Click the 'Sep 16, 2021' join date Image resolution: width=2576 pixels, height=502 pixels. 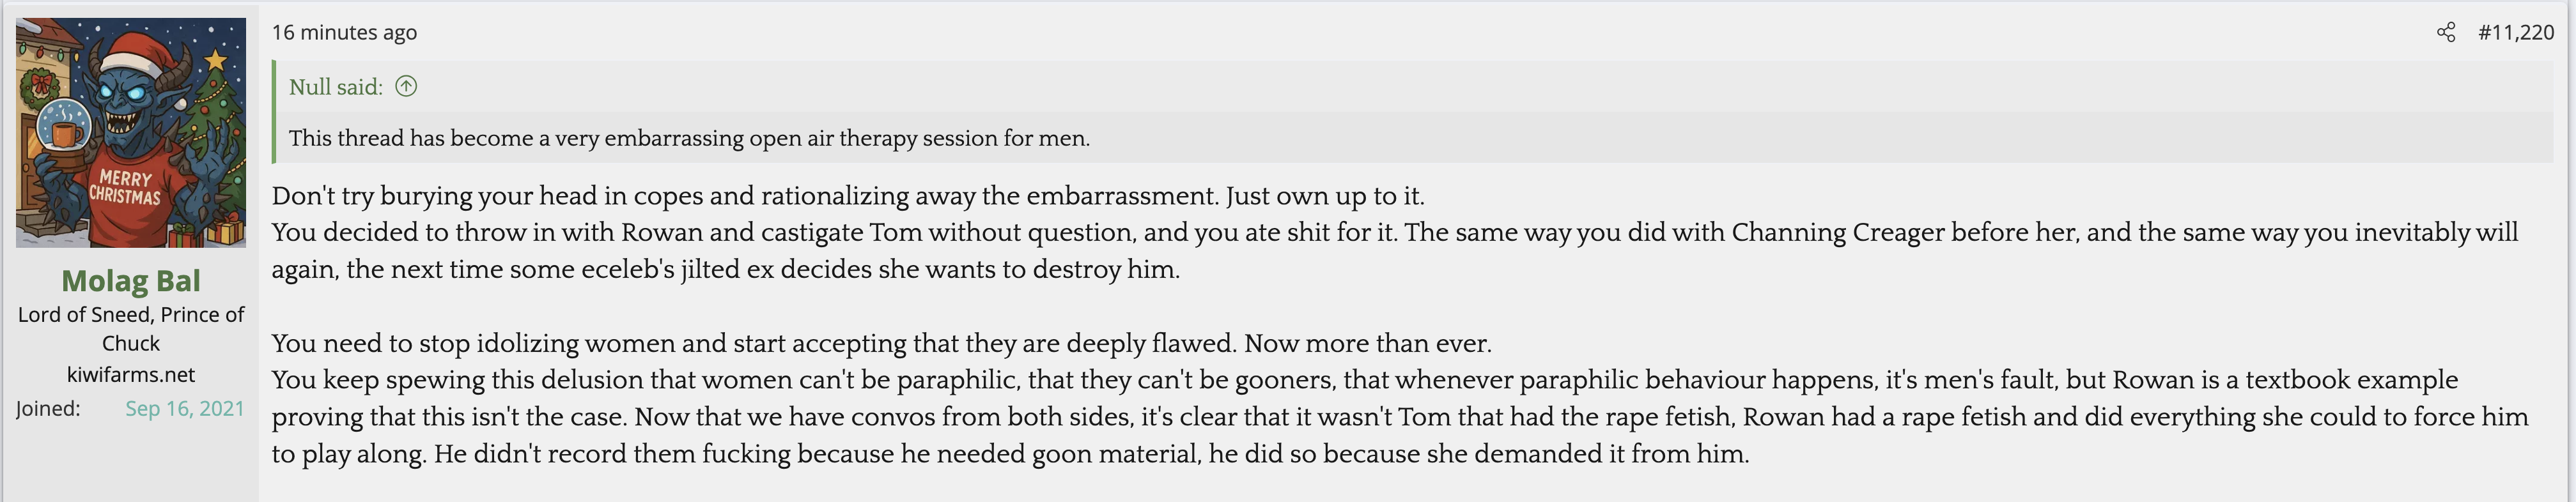pos(184,409)
